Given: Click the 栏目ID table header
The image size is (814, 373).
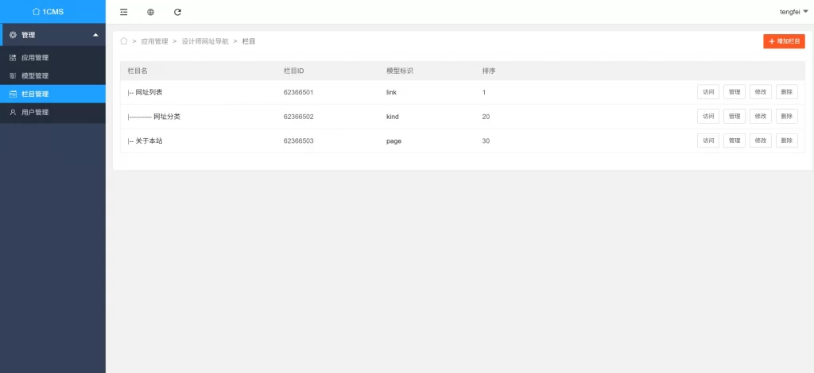Looking at the screenshot, I should click(293, 71).
